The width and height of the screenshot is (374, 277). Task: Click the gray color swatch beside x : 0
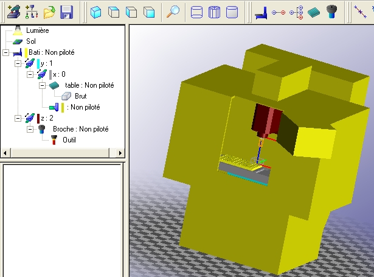[50, 74]
